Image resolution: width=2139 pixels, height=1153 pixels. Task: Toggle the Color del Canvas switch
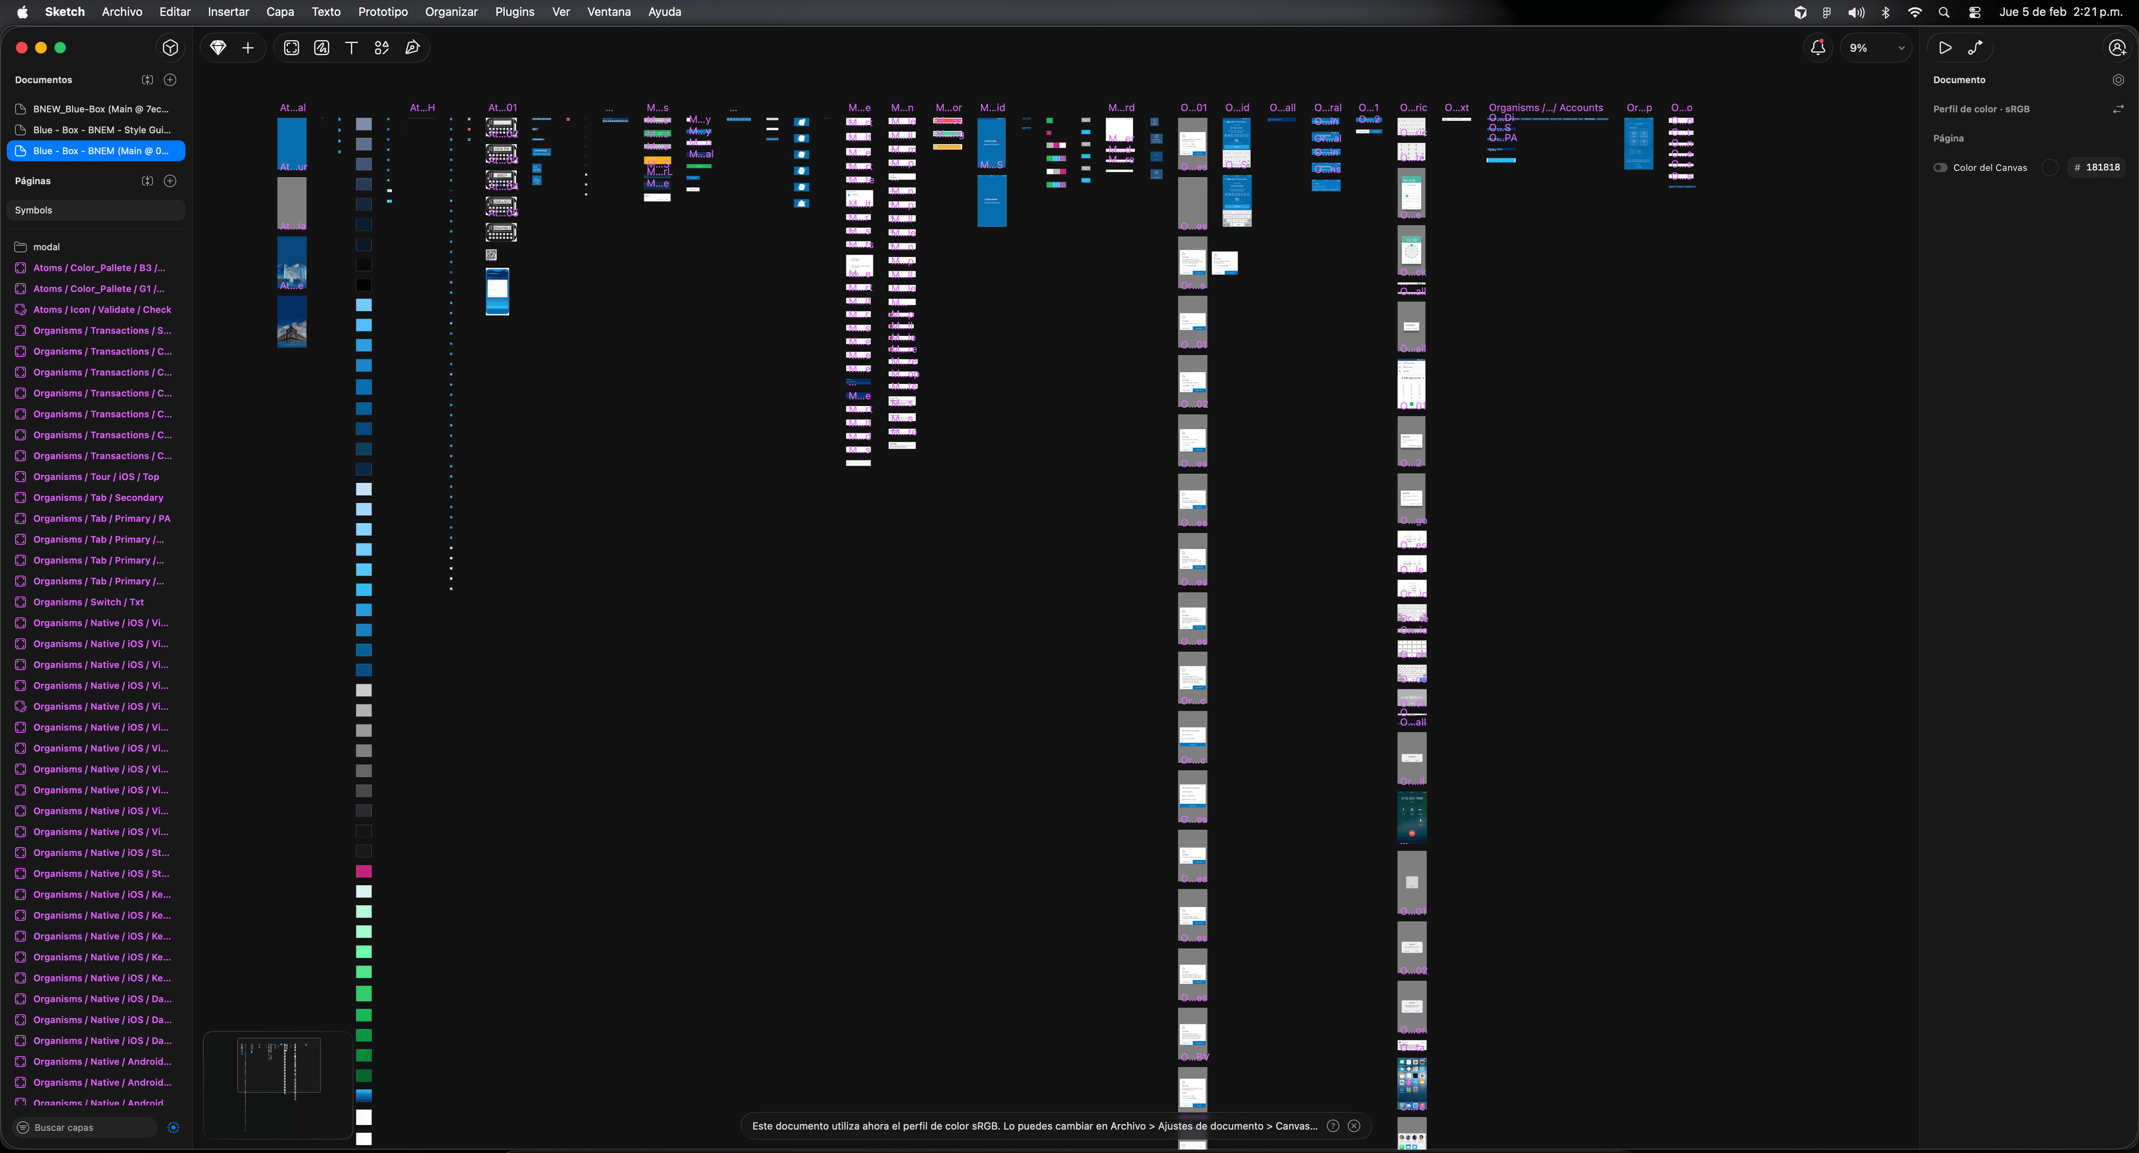click(1941, 168)
